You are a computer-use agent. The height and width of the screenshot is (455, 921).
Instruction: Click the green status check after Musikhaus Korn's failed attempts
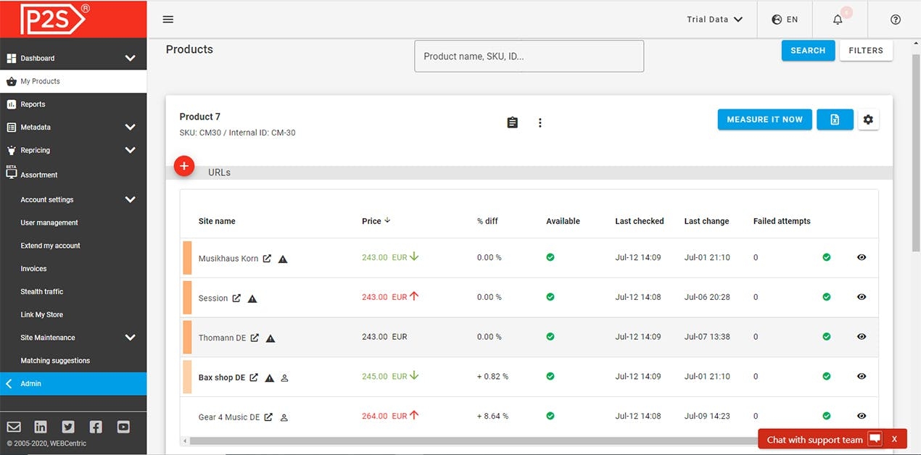827,257
